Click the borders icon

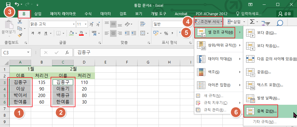tap(59, 33)
